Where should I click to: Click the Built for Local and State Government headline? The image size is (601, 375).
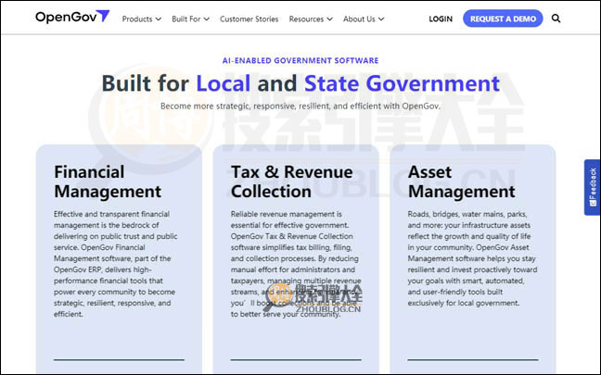[300, 83]
